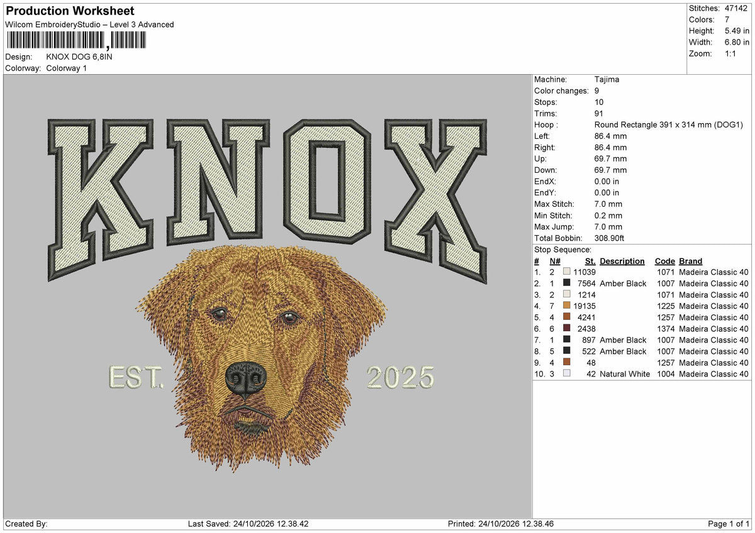Click the swatch beside Natural White in row 10

click(x=567, y=374)
